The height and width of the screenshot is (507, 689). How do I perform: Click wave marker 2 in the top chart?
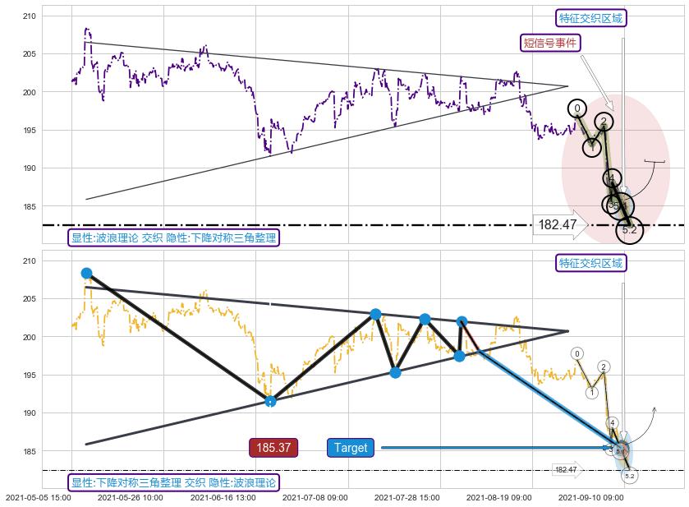(x=604, y=122)
